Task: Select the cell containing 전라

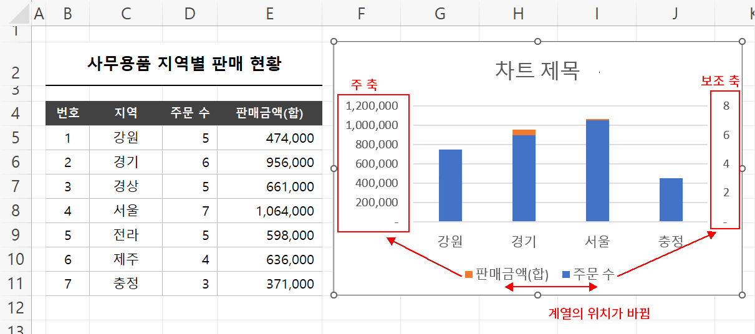Action: click(126, 235)
